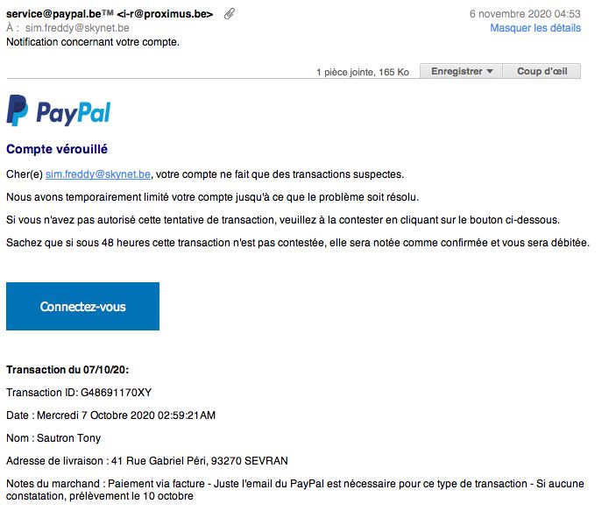Click the date 6 novembre 2020 04:53
The height and width of the screenshot is (511, 602).
525,14
